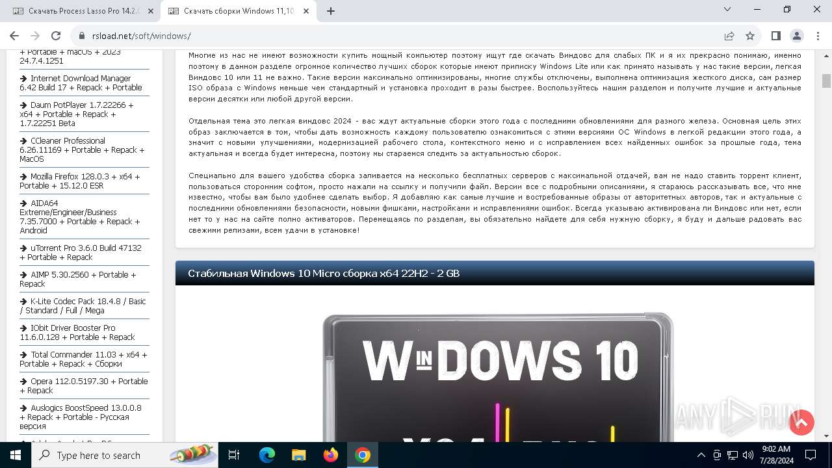Open the taskbar clock and date

[x=776, y=455]
